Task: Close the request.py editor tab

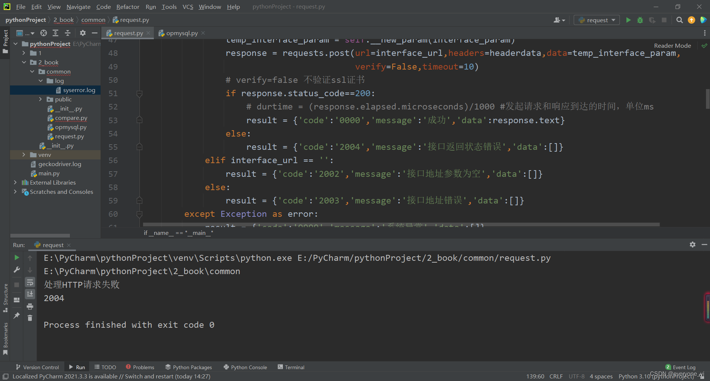Action: (x=148, y=33)
